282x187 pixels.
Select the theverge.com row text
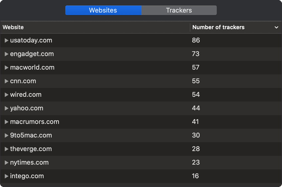point(31,149)
